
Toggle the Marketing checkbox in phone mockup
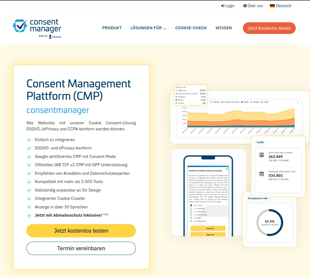191,208
